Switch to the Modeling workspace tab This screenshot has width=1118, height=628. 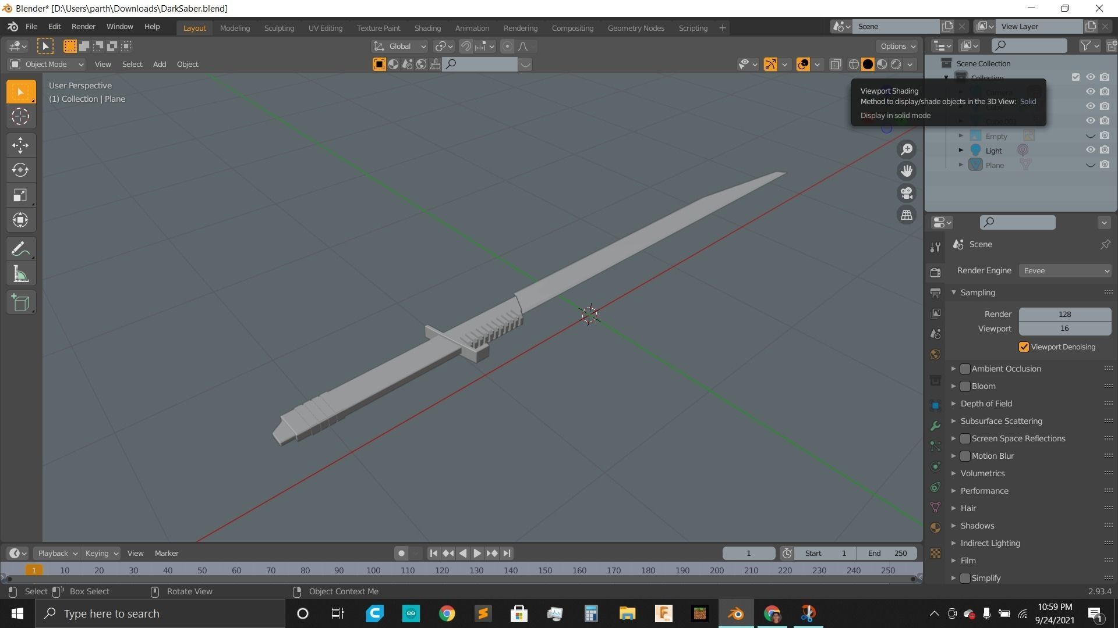point(235,28)
